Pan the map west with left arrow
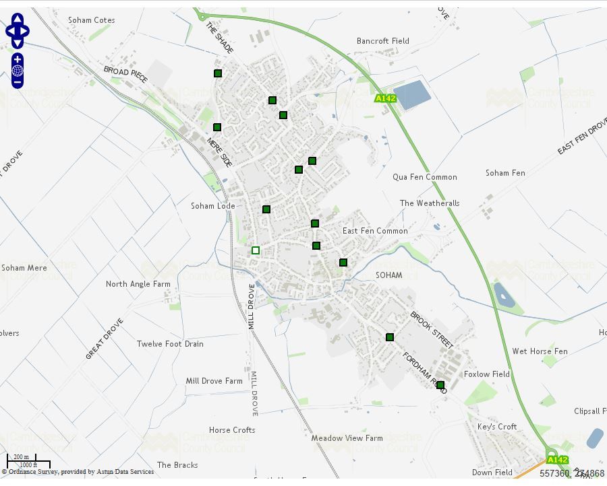The width and height of the screenshot is (607, 486). tap(10, 31)
